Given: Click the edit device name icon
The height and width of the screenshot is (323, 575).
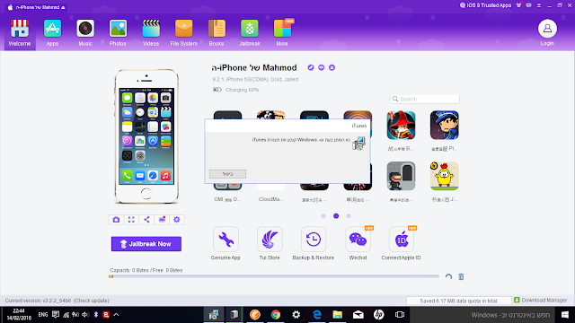Looking at the screenshot, I should (x=311, y=68).
